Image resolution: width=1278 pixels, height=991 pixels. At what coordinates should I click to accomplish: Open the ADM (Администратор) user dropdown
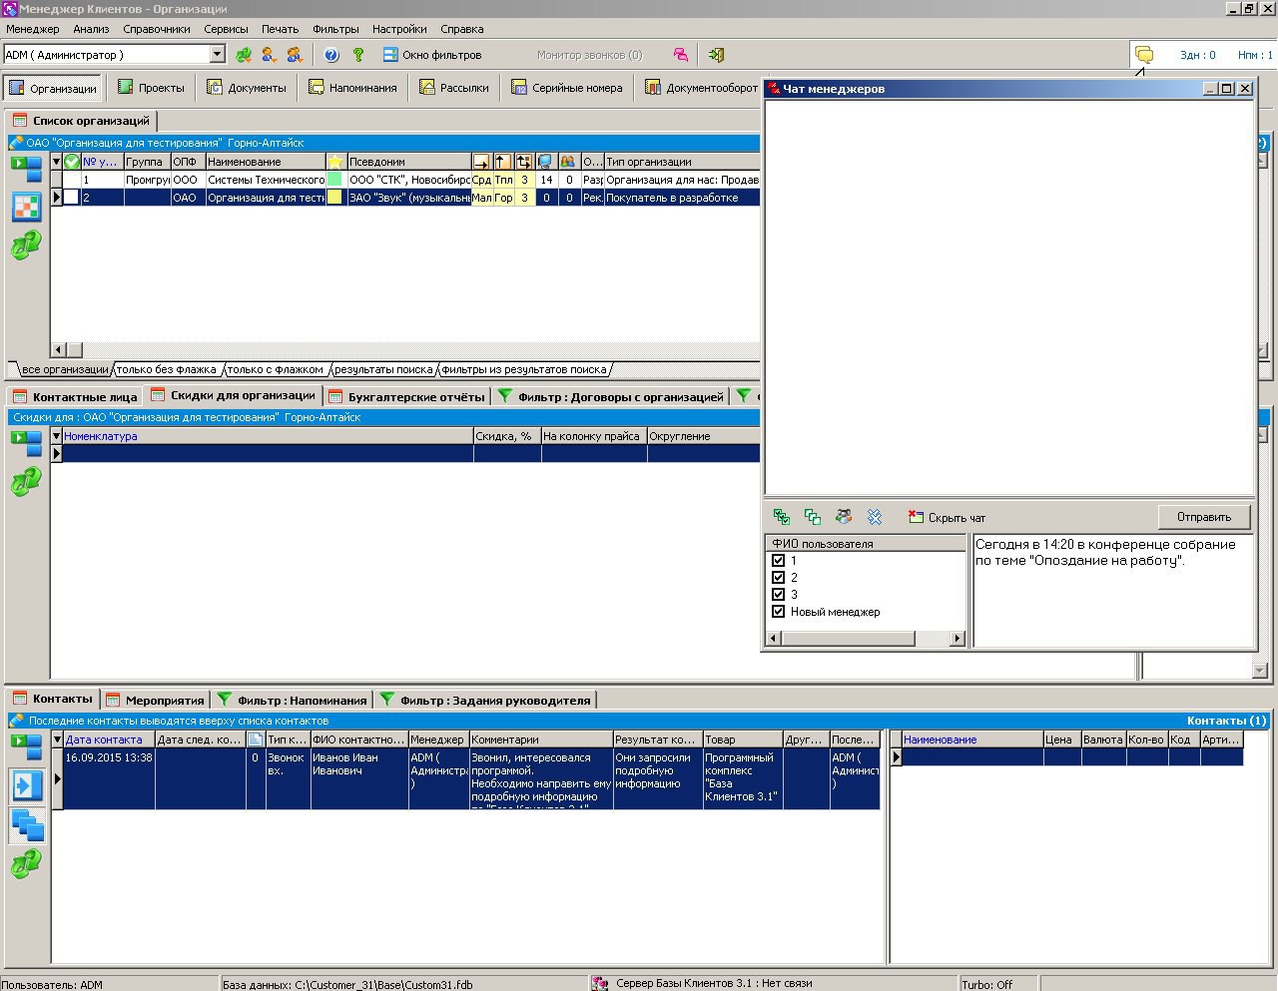coord(218,56)
